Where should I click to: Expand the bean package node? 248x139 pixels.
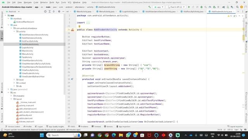pyautogui.click(x=14, y=80)
